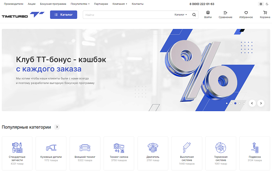
Task: Click the search magnifier icon
Action: (194, 15)
